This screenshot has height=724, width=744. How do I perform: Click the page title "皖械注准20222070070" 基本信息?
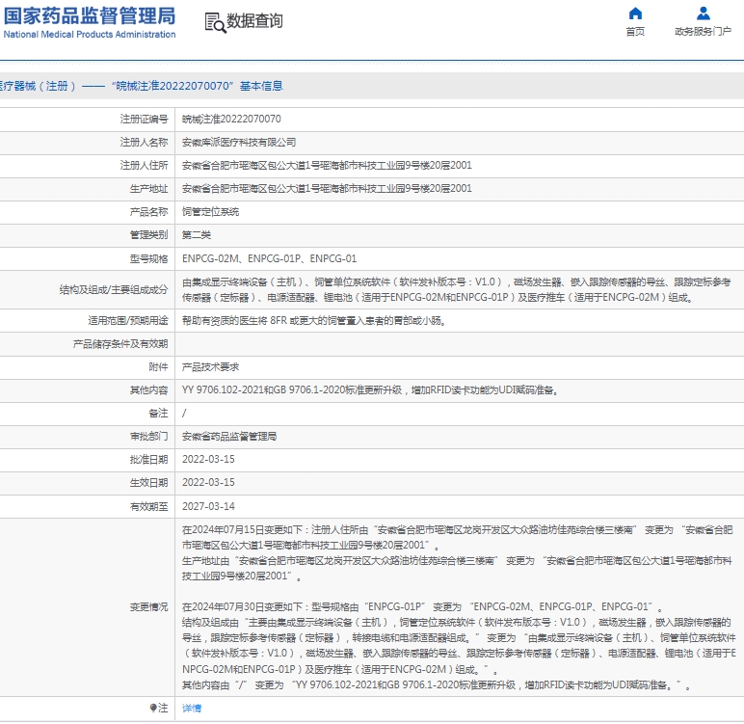click(x=198, y=86)
